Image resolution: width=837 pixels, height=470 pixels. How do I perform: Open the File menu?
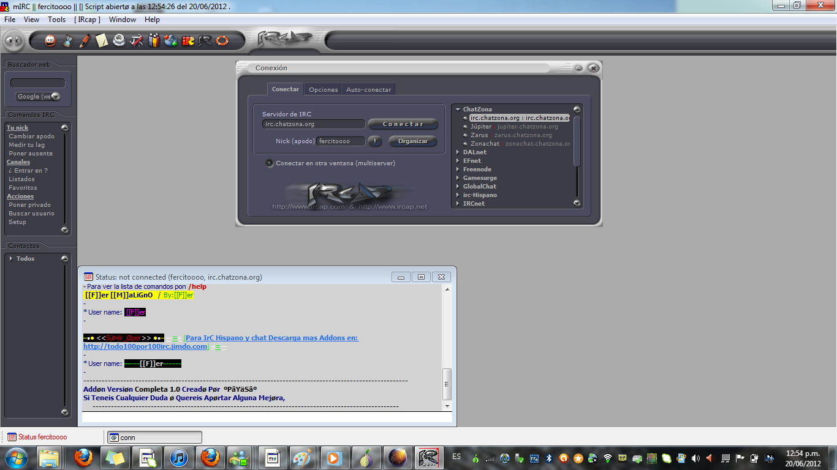coord(10,20)
